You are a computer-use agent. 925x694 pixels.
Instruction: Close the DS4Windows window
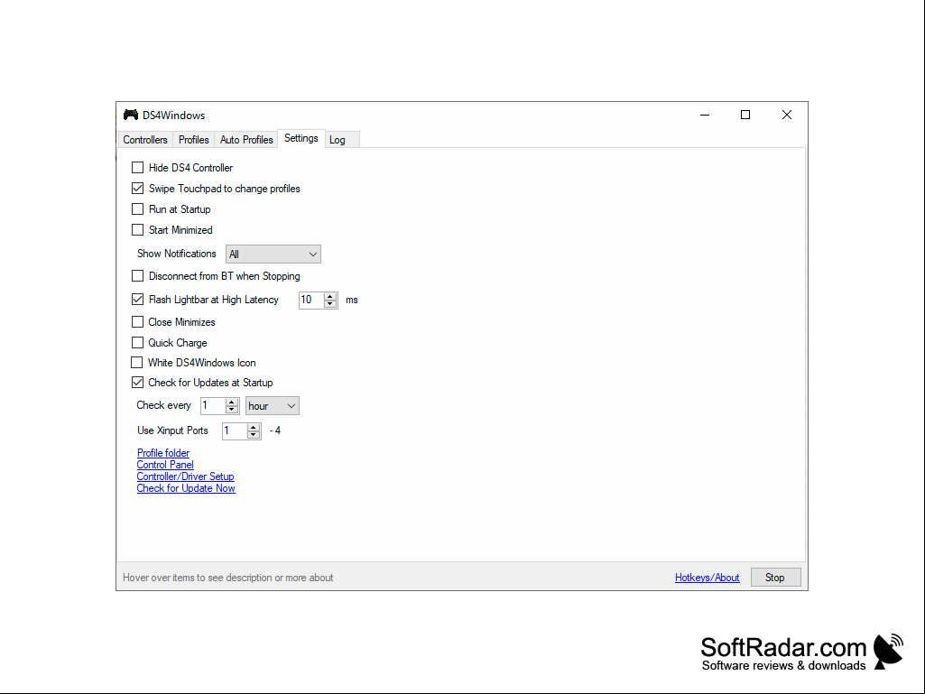pyautogui.click(x=786, y=115)
